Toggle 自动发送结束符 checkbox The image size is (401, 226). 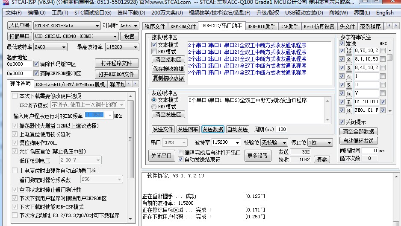[x=180, y=159]
